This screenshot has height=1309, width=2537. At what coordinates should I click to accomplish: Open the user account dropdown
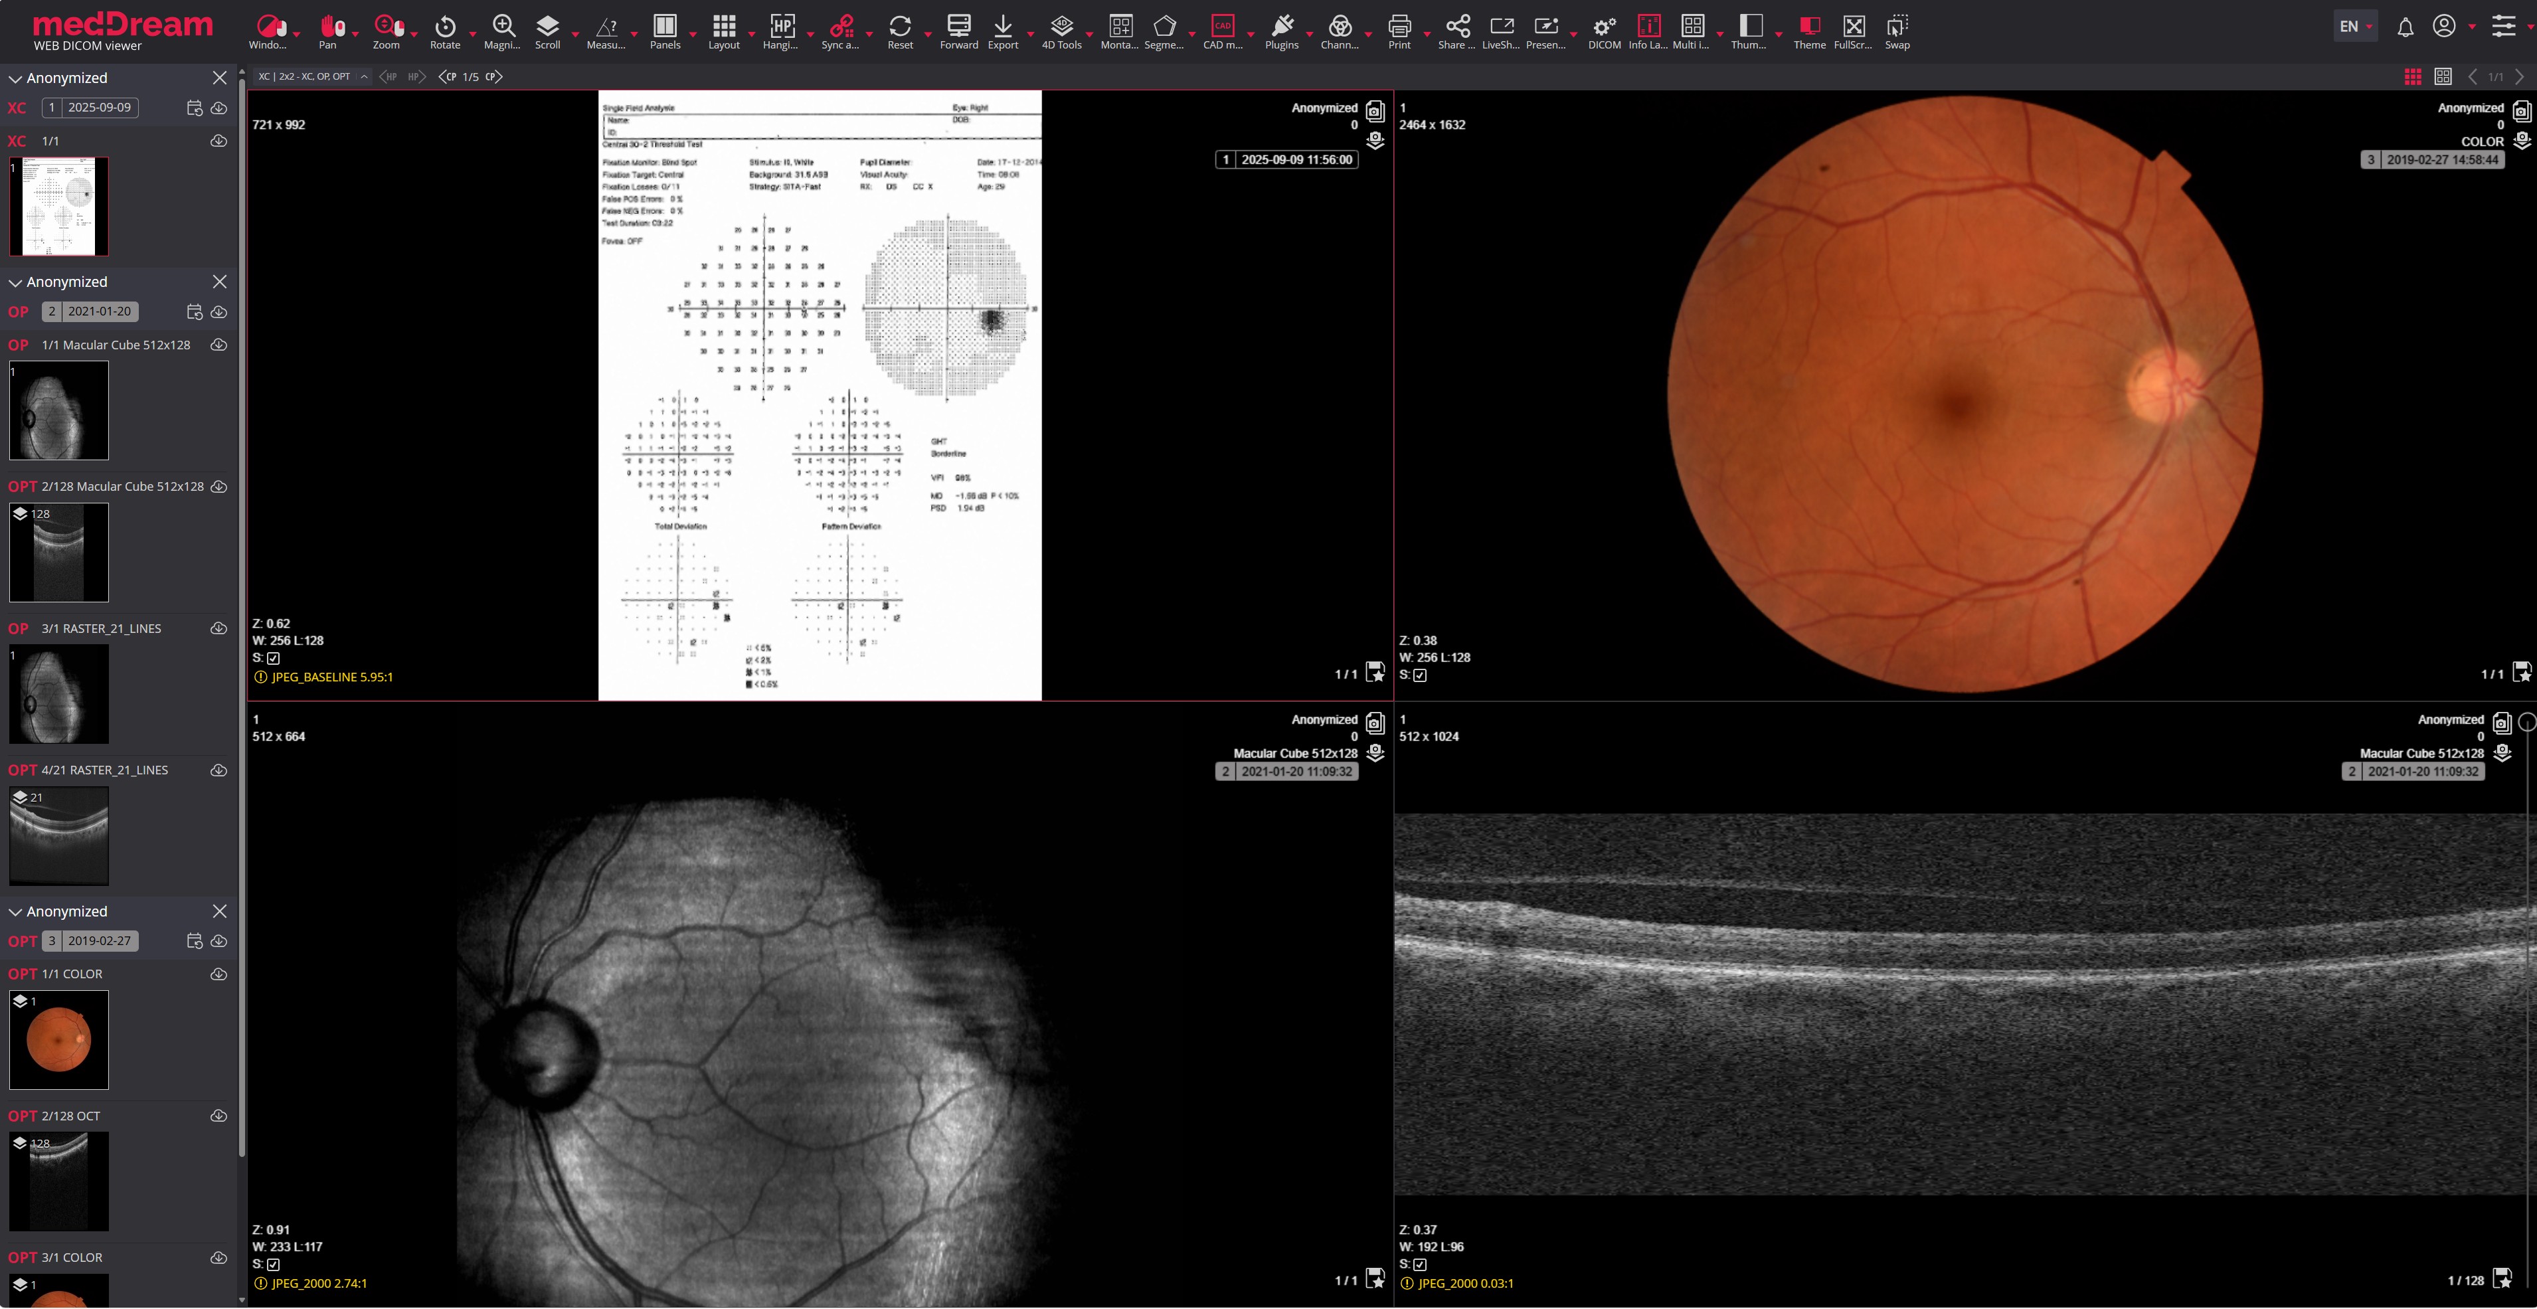point(2472,27)
